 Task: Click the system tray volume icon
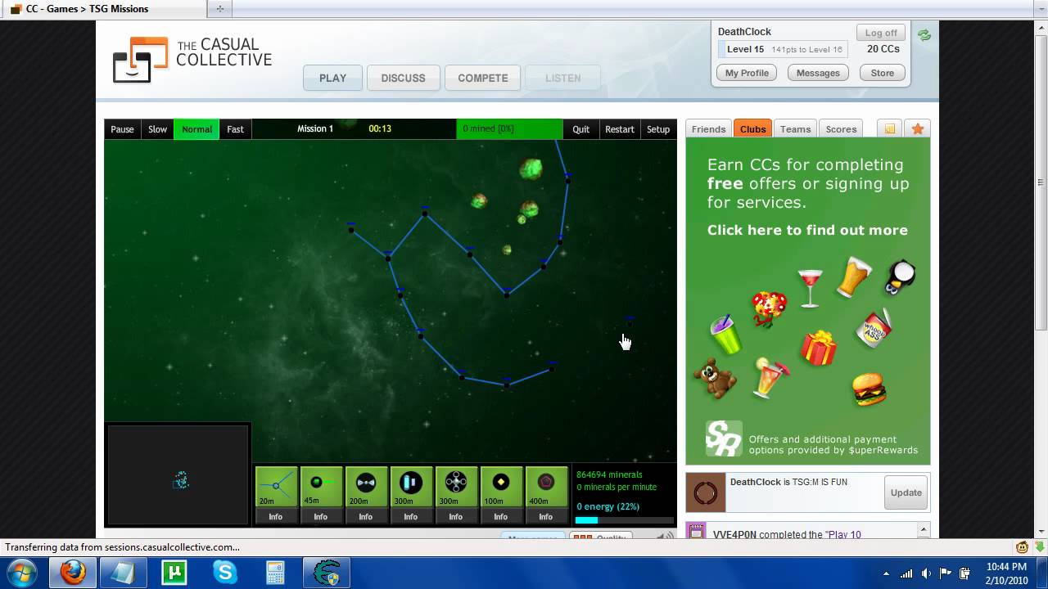pos(926,573)
